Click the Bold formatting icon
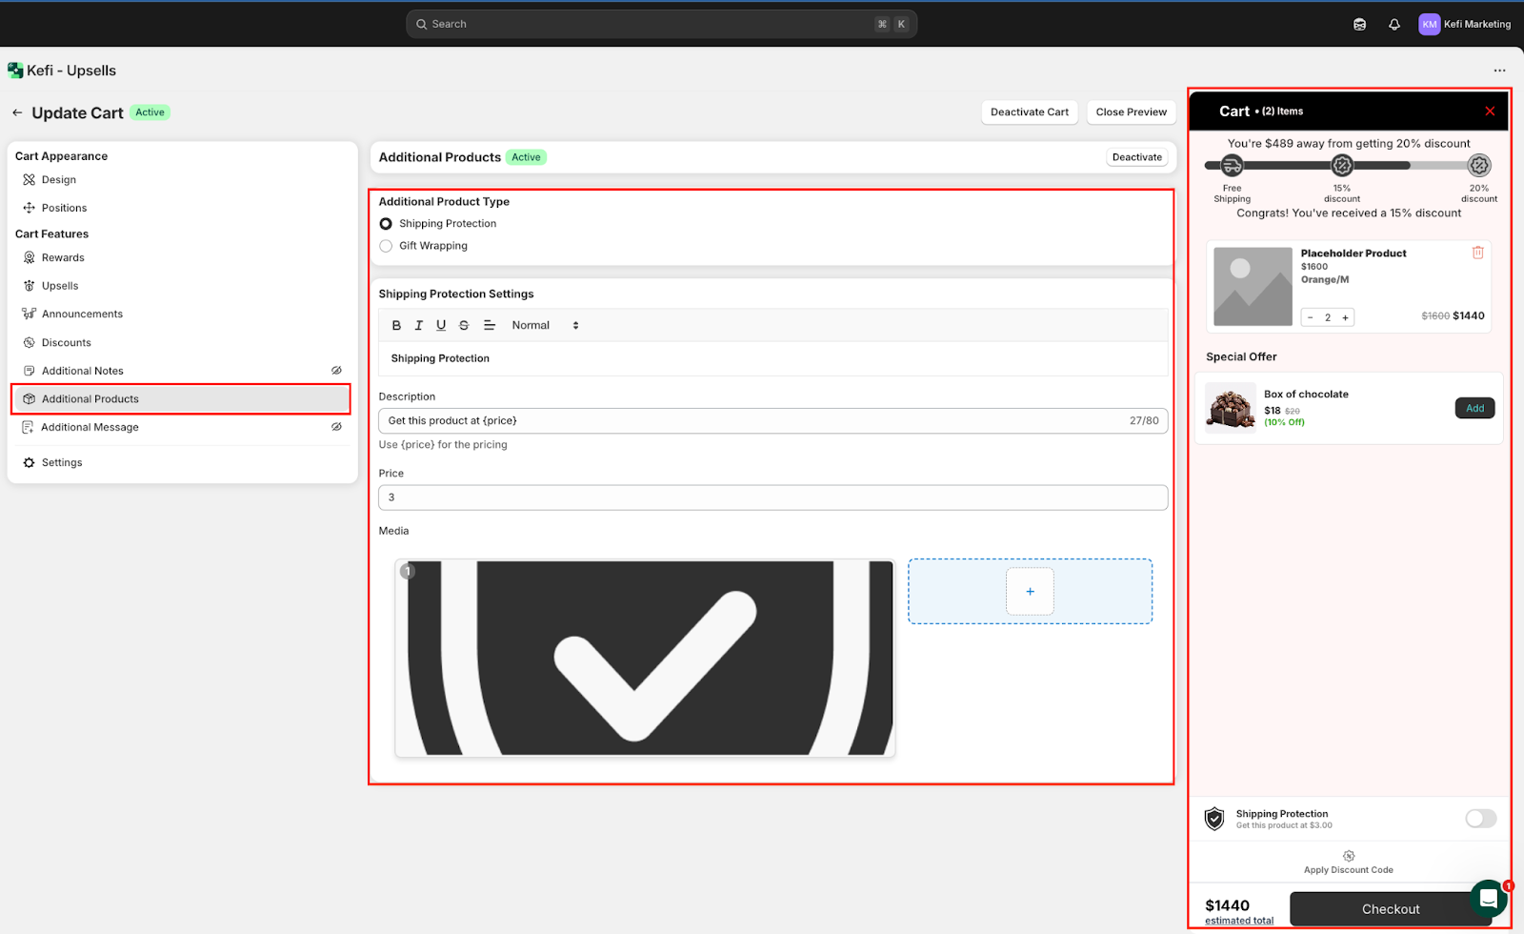1524x934 pixels. [396, 325]
